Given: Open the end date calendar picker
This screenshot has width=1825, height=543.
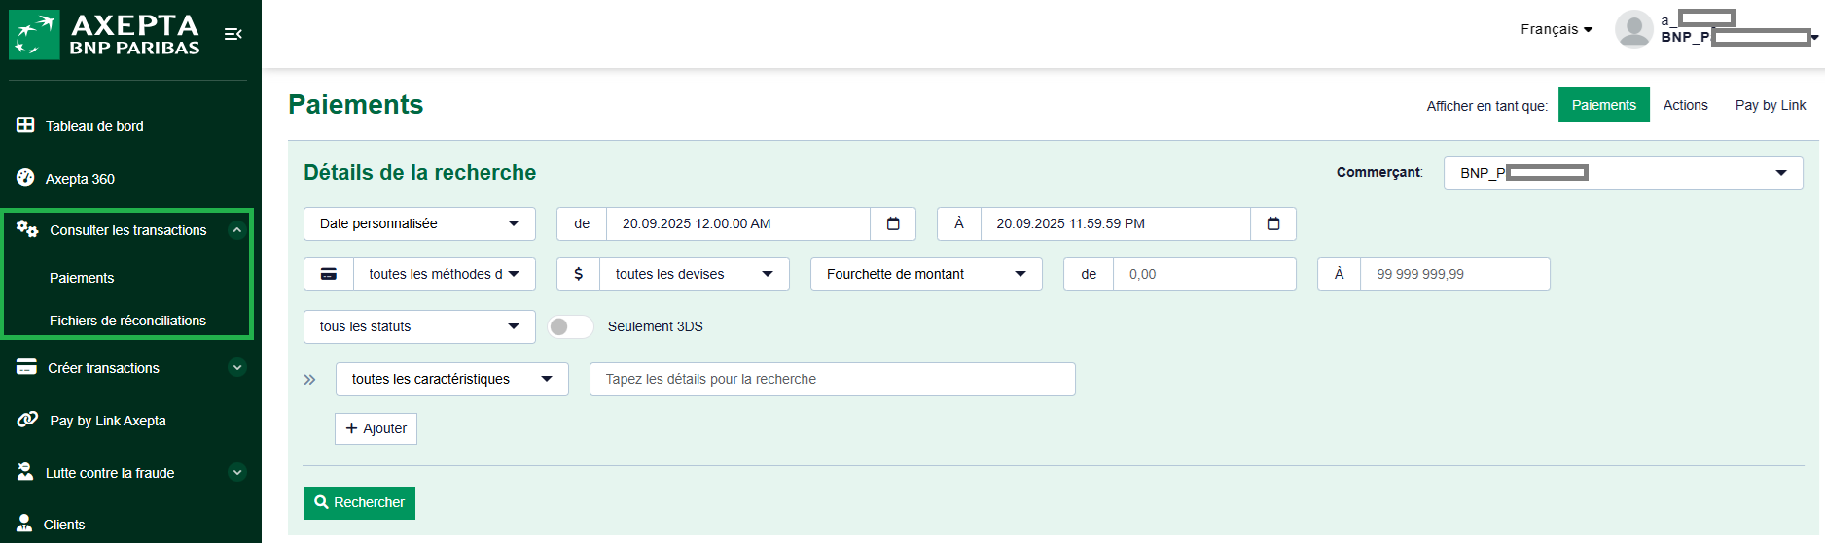Looking at the screenshot, I should click(1272, 224).
